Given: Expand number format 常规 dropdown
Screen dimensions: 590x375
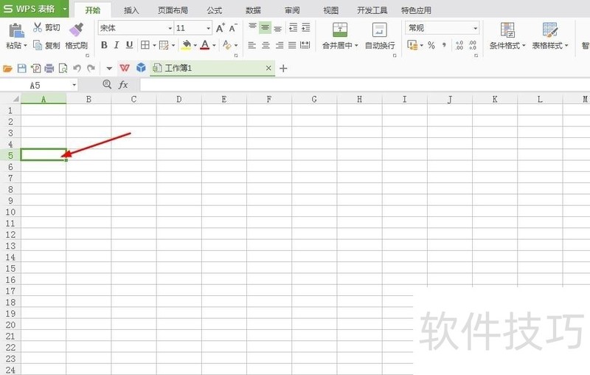Looking at the screenshot, I should tap(475, 28).
